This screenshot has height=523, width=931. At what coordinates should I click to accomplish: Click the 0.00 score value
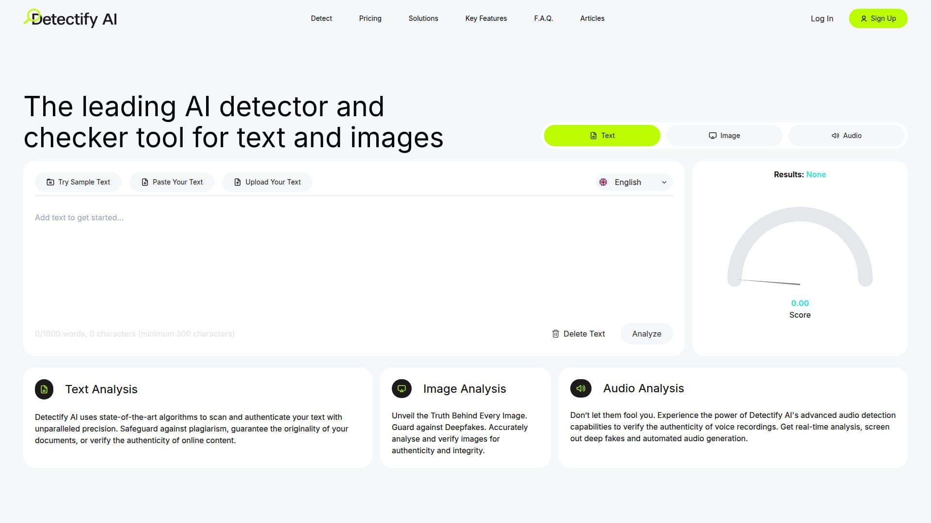point(800,303)
